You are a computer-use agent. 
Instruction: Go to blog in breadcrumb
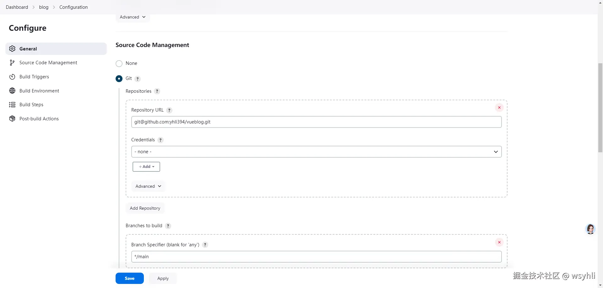(44, 7)
